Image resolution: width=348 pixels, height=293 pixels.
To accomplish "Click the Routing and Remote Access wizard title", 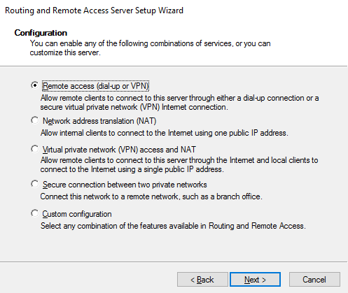I will [x=95, y=10].
